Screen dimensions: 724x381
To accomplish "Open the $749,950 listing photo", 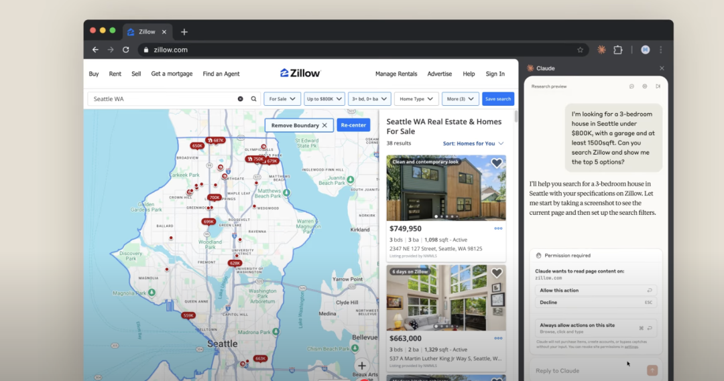I will click(446, 187).
